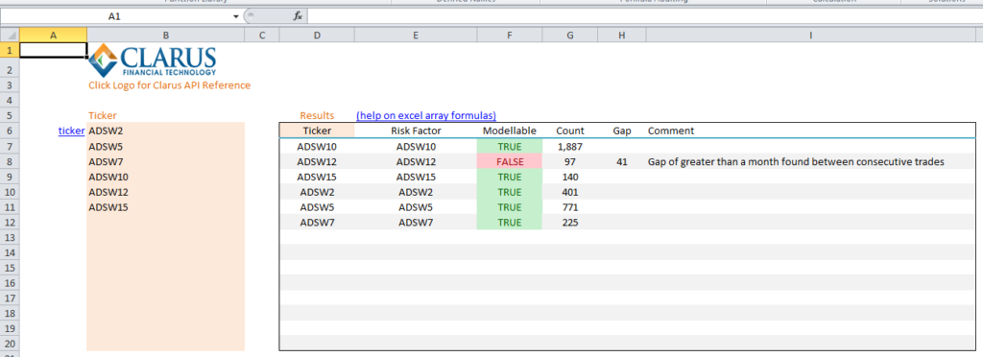
Task: Click the Gap value 41 cell
Action: click(x=621, y=161)
